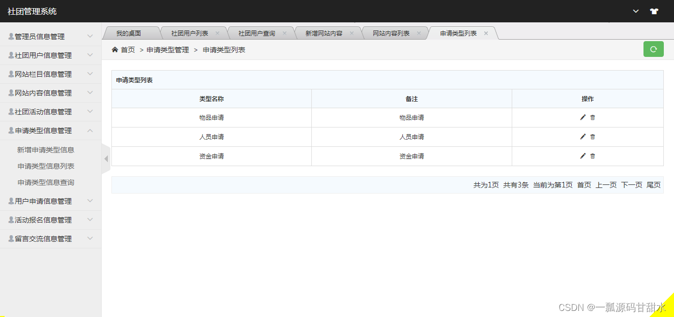Viewport: 674px width, 317px height.
Task: Click user icon beside 网站栏目信息管理
Action: [x=11, y=74]
